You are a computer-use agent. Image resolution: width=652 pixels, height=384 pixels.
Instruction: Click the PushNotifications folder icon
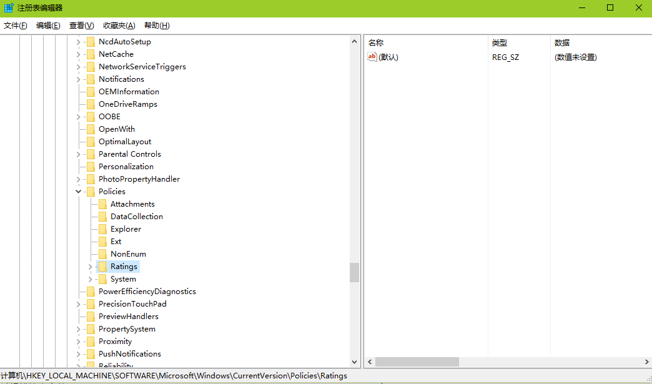(91, 354)
